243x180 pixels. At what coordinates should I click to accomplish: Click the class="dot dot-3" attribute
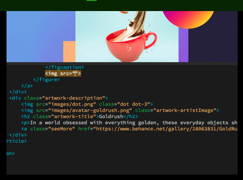click(x=125, y=104)
